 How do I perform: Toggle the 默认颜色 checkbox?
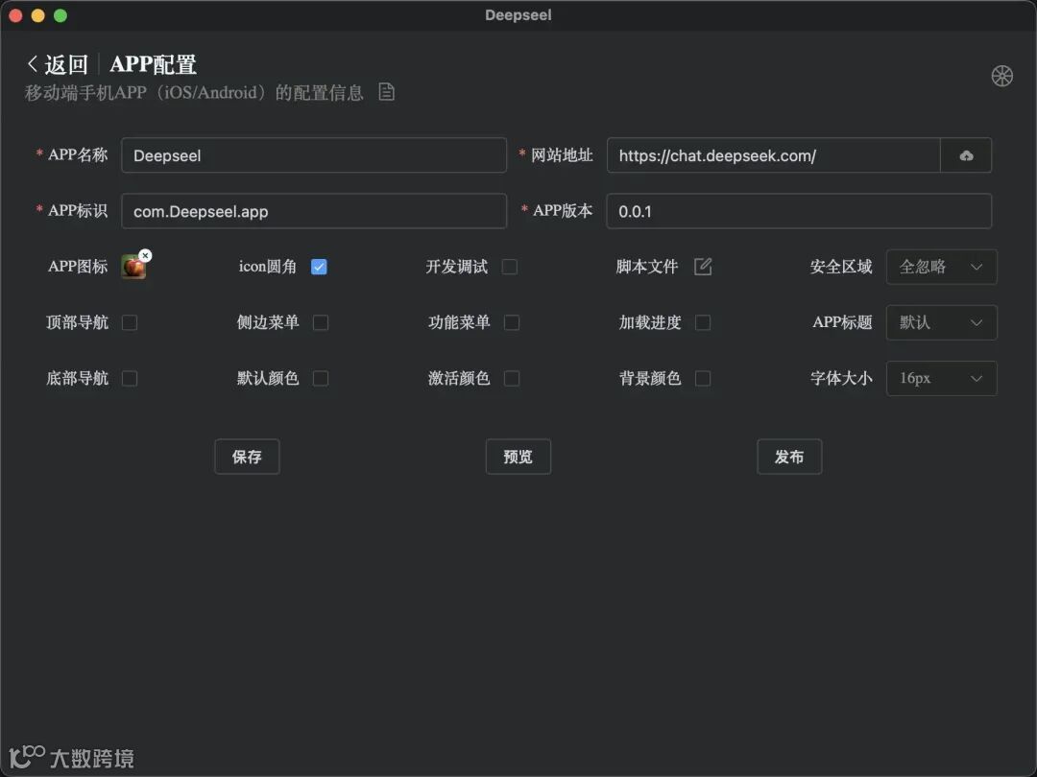pyautogui.click(x=320, y=378)
